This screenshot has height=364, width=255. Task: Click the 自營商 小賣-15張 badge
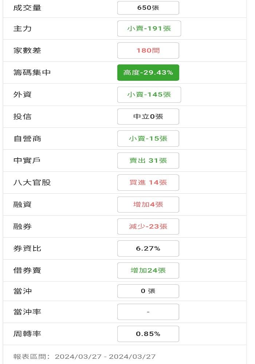pos(148,138)
